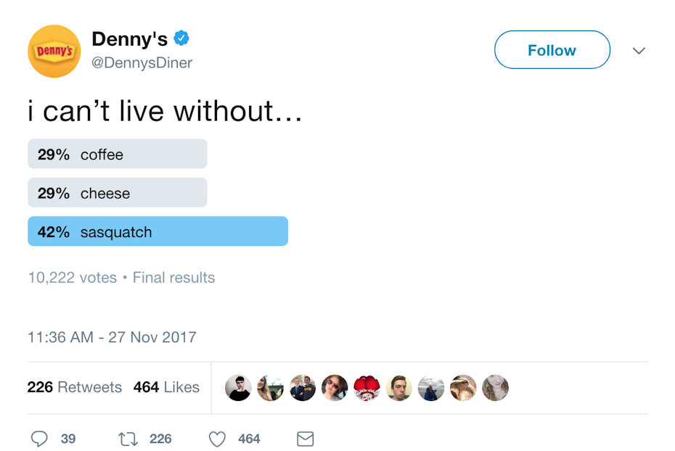Viewport: 675px width, 451px height.
Task: Click the 10,222 votes final results text
Action: 121,278
